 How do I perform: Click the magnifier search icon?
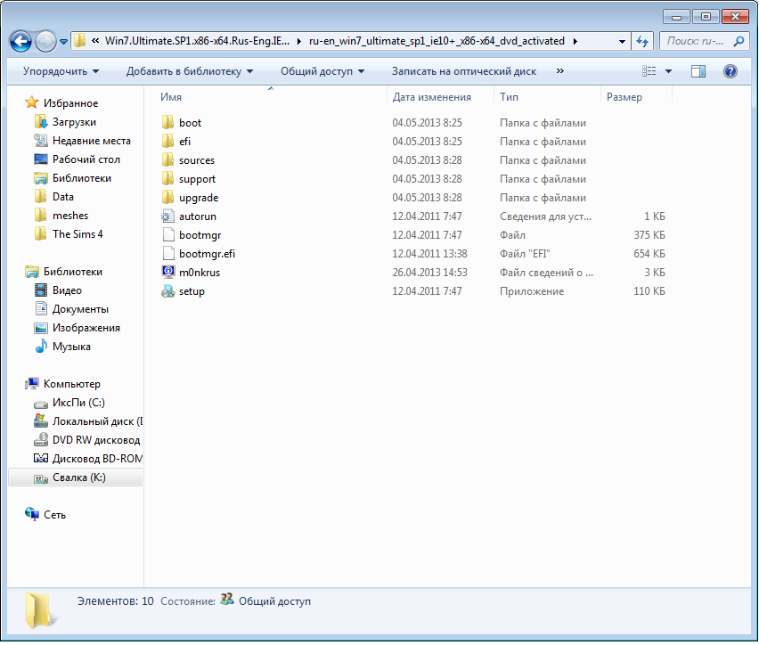pos(739,41)
